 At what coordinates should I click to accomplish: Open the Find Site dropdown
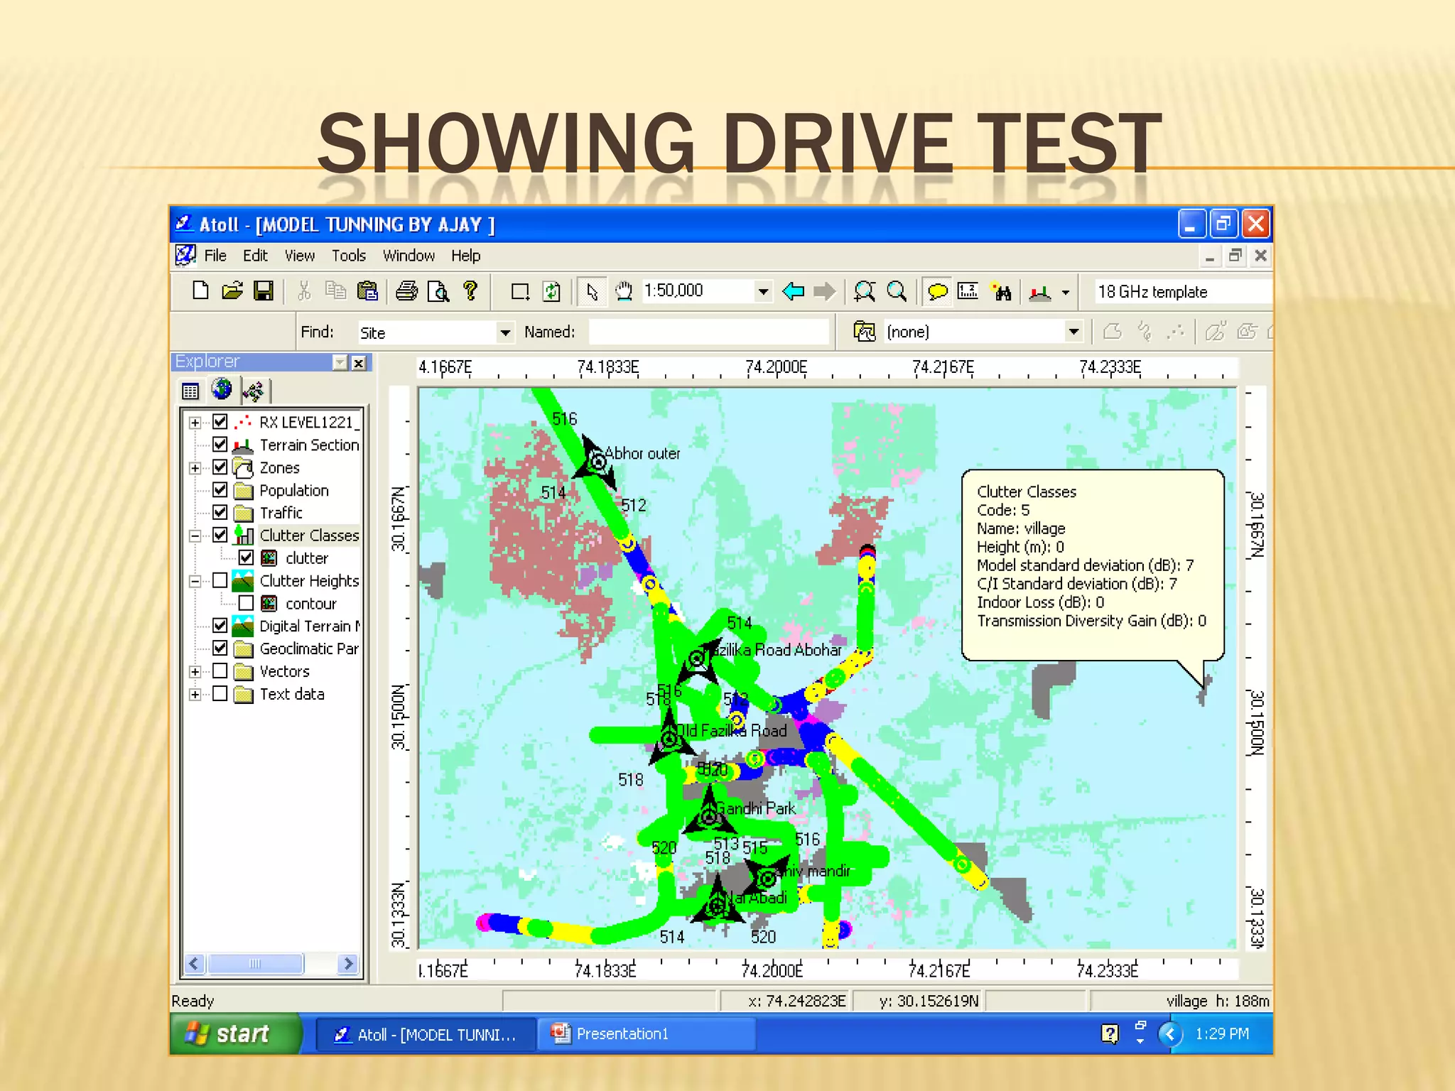505,332
